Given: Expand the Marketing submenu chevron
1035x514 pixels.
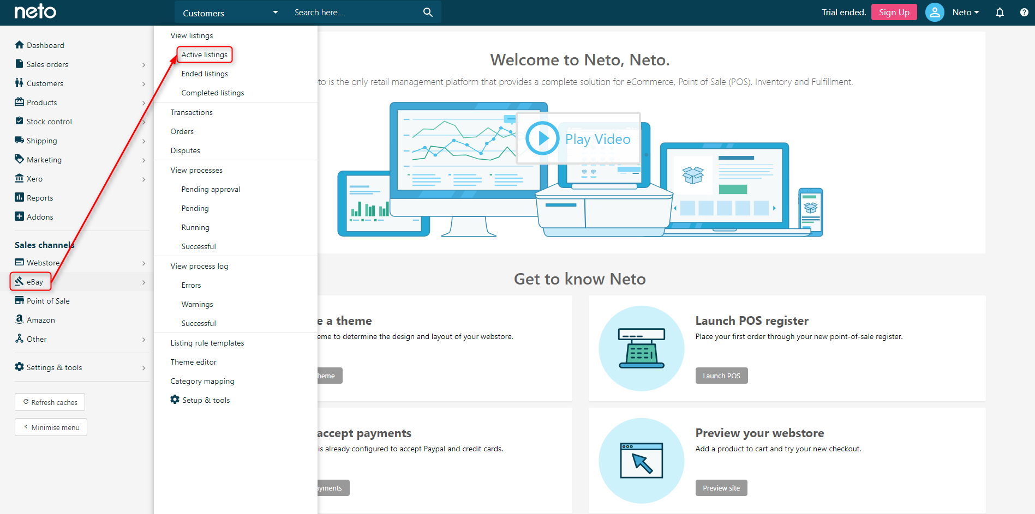Looking at the screenshot, I should [143, 160].
